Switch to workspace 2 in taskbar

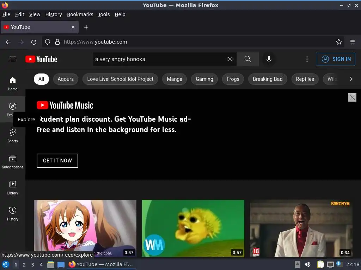coord(24,265)
